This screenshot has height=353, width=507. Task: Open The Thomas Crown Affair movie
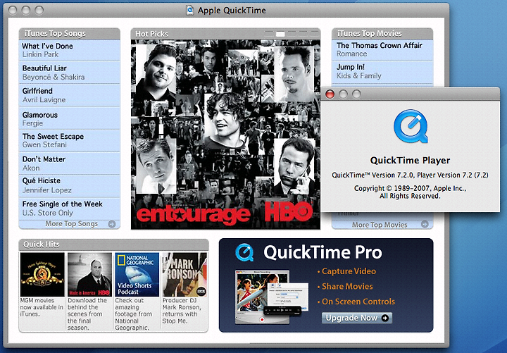click(382, 49)
